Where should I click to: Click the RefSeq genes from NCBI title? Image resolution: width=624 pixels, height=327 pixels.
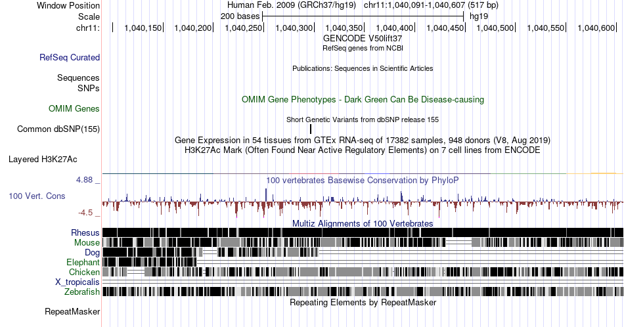pyautogui.click(x=363, y=48)
